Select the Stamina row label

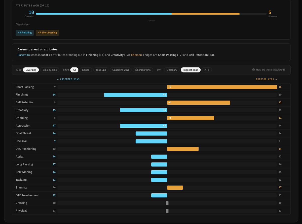point(21,187)
